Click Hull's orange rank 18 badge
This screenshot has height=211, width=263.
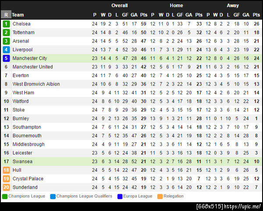coord(6,170)
